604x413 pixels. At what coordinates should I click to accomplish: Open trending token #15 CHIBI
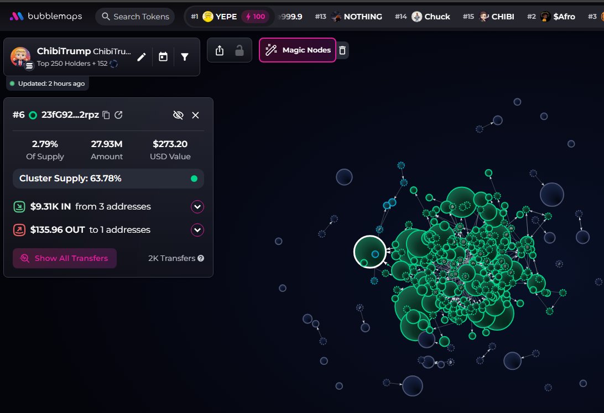pyautogui.click(x=488, y=17)
